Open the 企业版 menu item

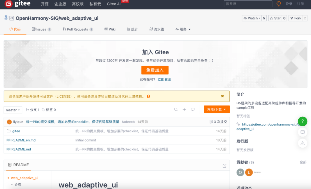(x=60, y=4)
